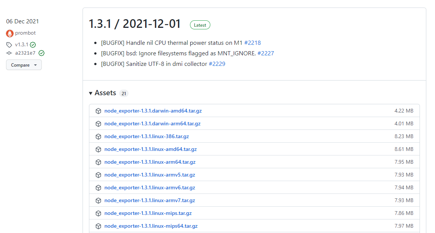The image size is (435, 233).
Task: Click the verified checkmark next to a2321e7
Action: 41,53
